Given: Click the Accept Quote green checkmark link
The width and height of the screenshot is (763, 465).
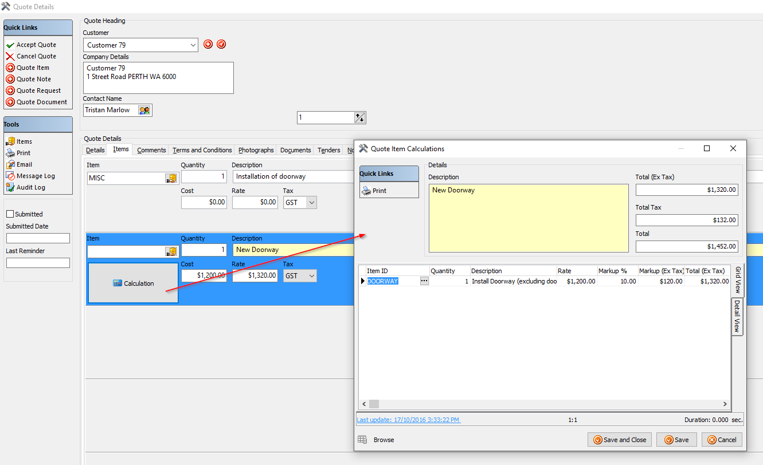Looking at the screenshot, I should [36, 45].
